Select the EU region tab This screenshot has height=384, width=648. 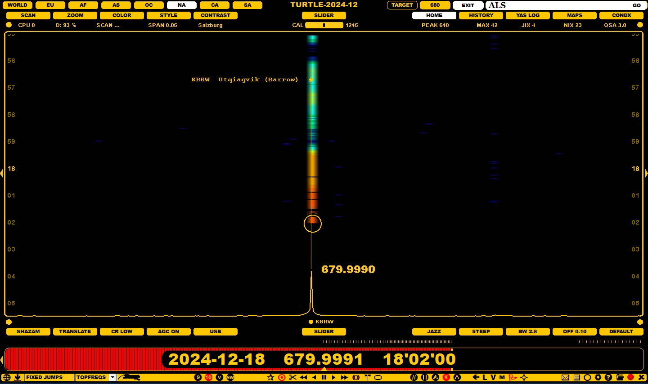coord(50,5)
